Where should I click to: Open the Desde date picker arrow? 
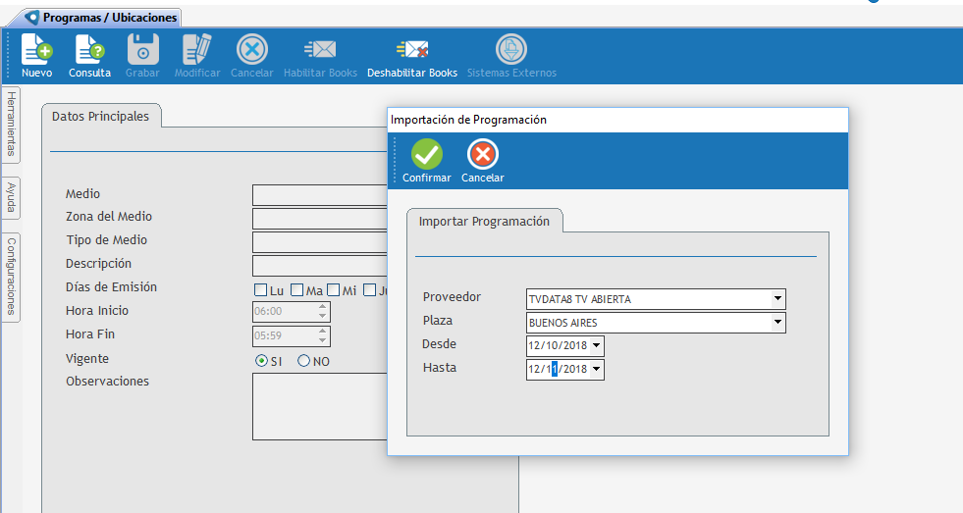[x=597, y=346]
